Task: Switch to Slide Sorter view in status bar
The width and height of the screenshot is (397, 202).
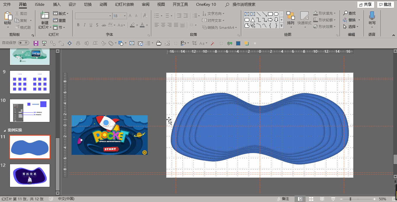Action: (x=311, y=199)
